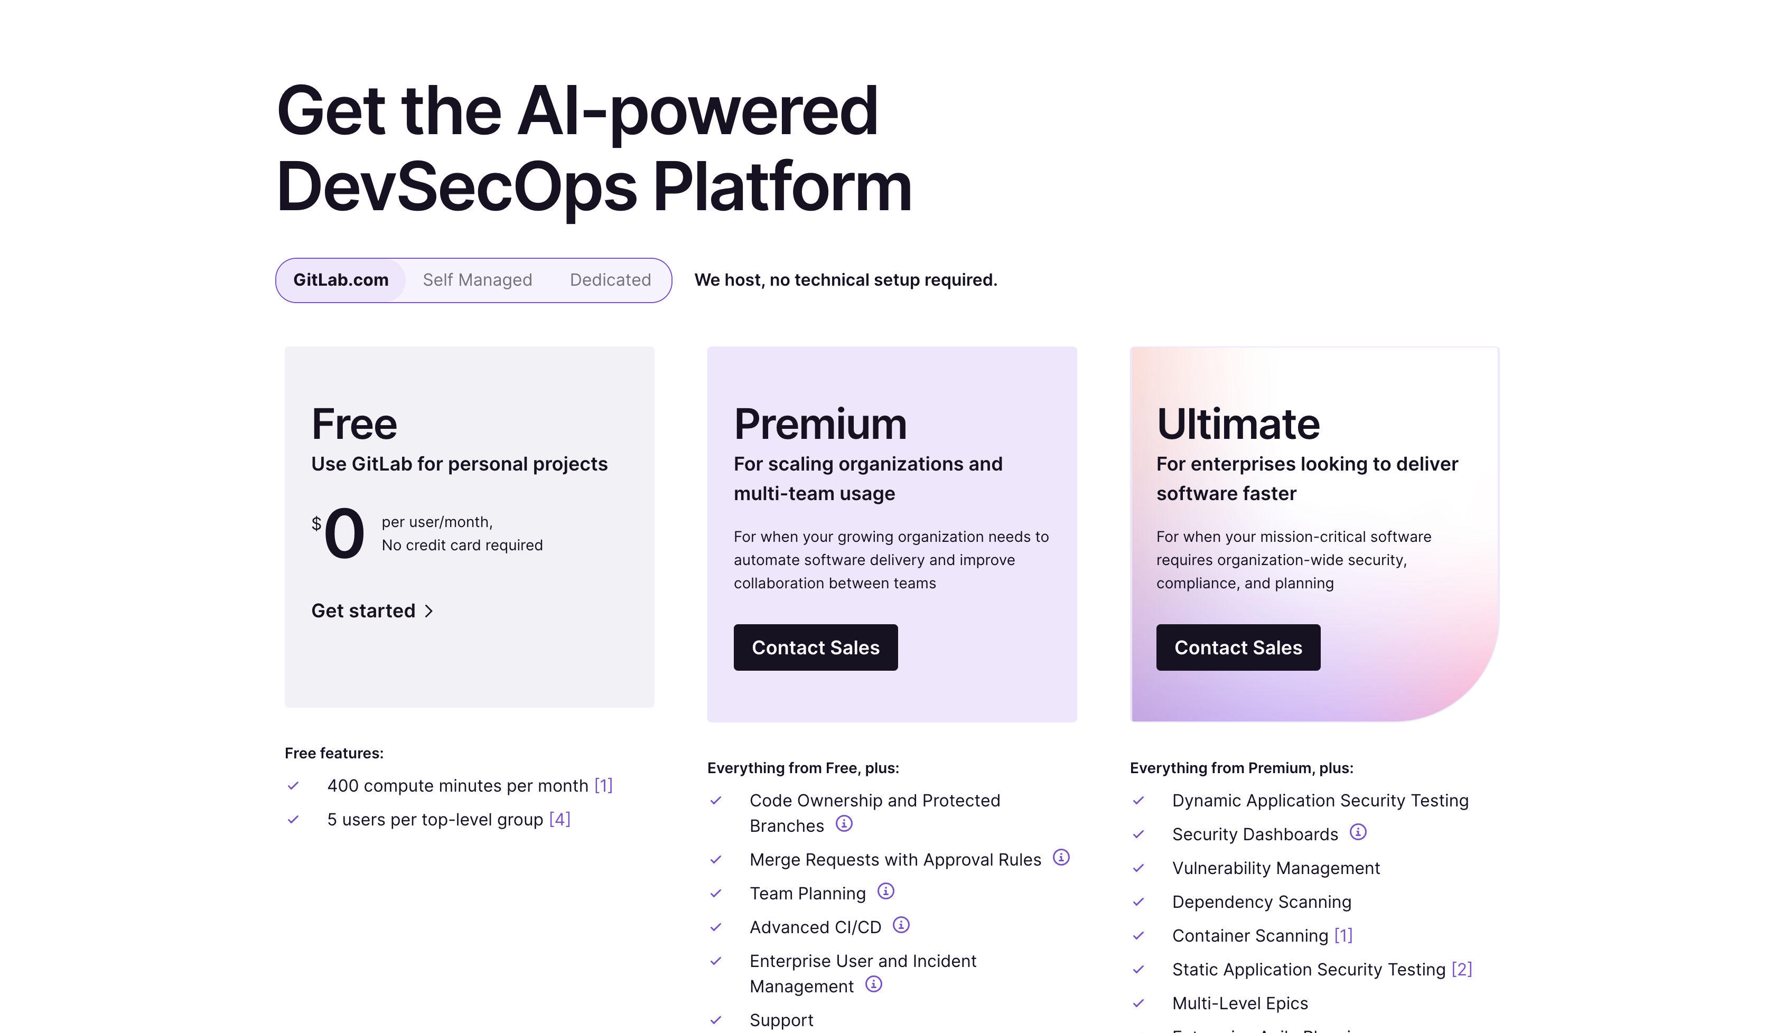Click the Free plan $0 price
The height and width of the screenshot is (1033, 1783).
click(340, 533)
